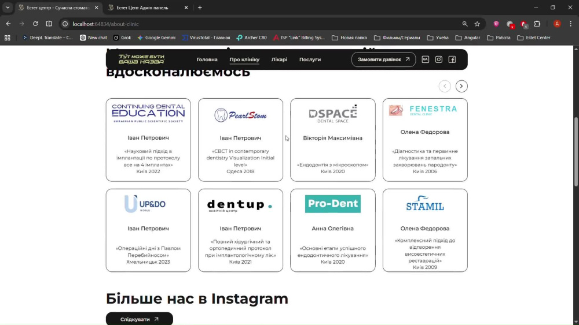
Task: Switch to Естет Цент Адмін панель tab
Action: point(147,8)
